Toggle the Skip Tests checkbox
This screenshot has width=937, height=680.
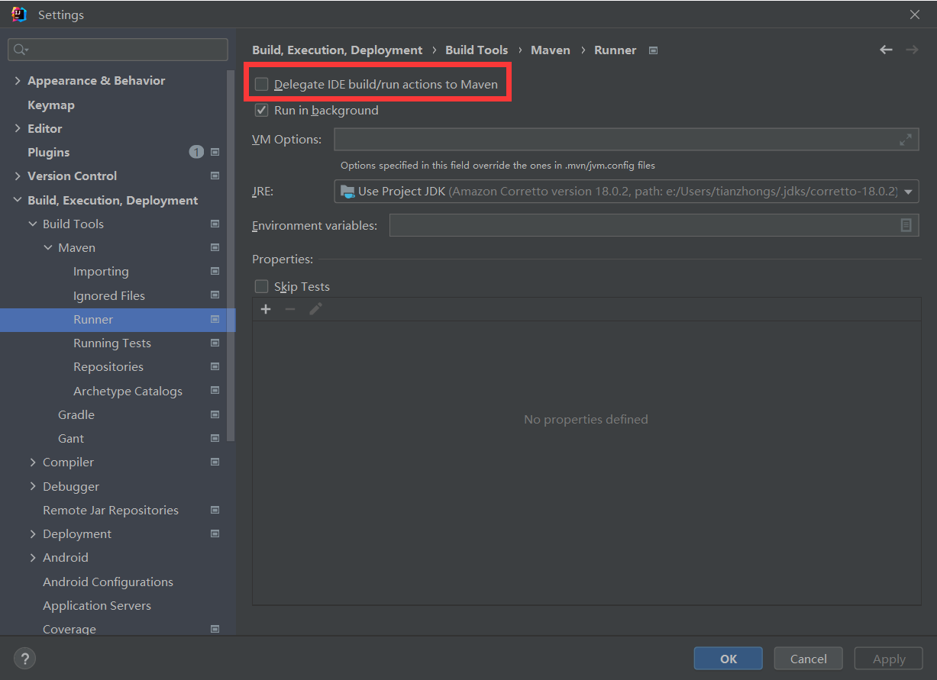click(x=262, y=287)
